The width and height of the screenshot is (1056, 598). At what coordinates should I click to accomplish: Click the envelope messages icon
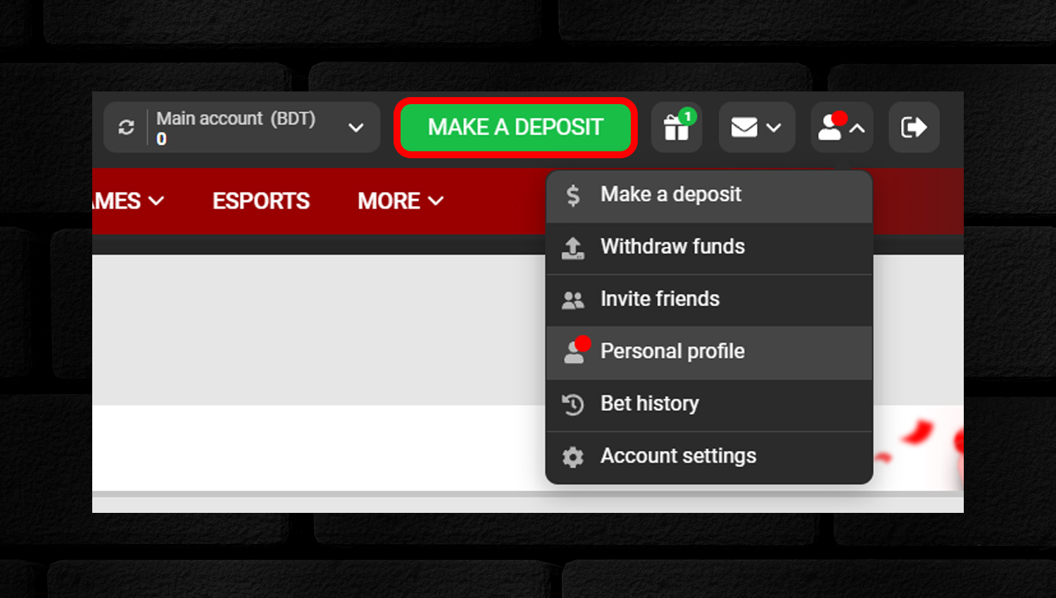744,127
